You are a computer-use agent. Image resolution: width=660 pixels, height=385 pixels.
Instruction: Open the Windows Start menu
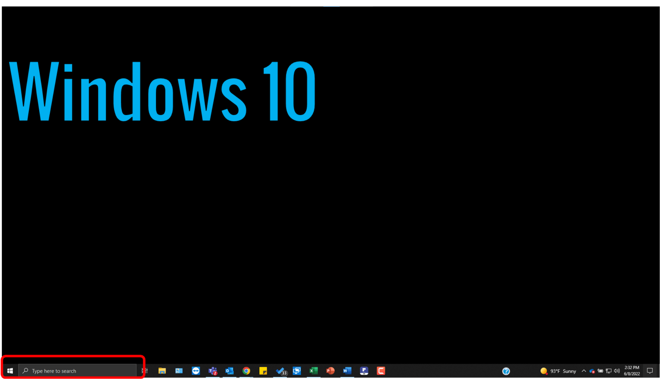pyautogui.click(x=10, y=371)
